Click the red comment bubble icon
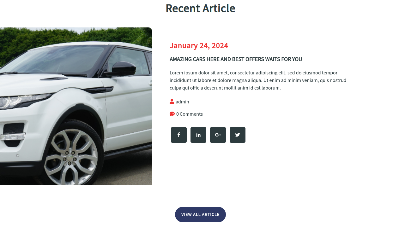399x227 pixels. (172, 114)
